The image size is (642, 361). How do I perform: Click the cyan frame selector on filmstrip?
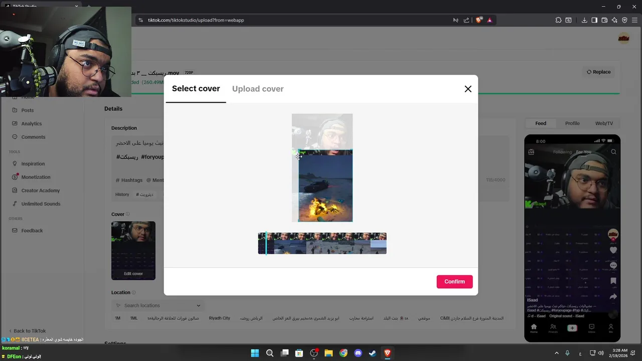[x=266, y=243]
